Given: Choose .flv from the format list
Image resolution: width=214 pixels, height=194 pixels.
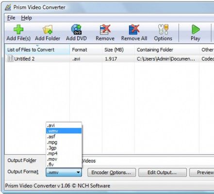Looking at the screenshot, I should (x=64, y=164).
